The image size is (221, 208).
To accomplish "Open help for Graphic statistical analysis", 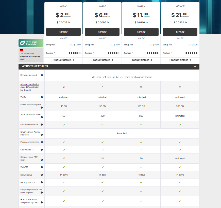I will click(x=42, y=202).
